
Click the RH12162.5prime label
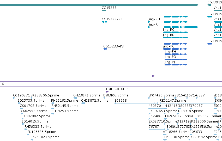point(64,101)
